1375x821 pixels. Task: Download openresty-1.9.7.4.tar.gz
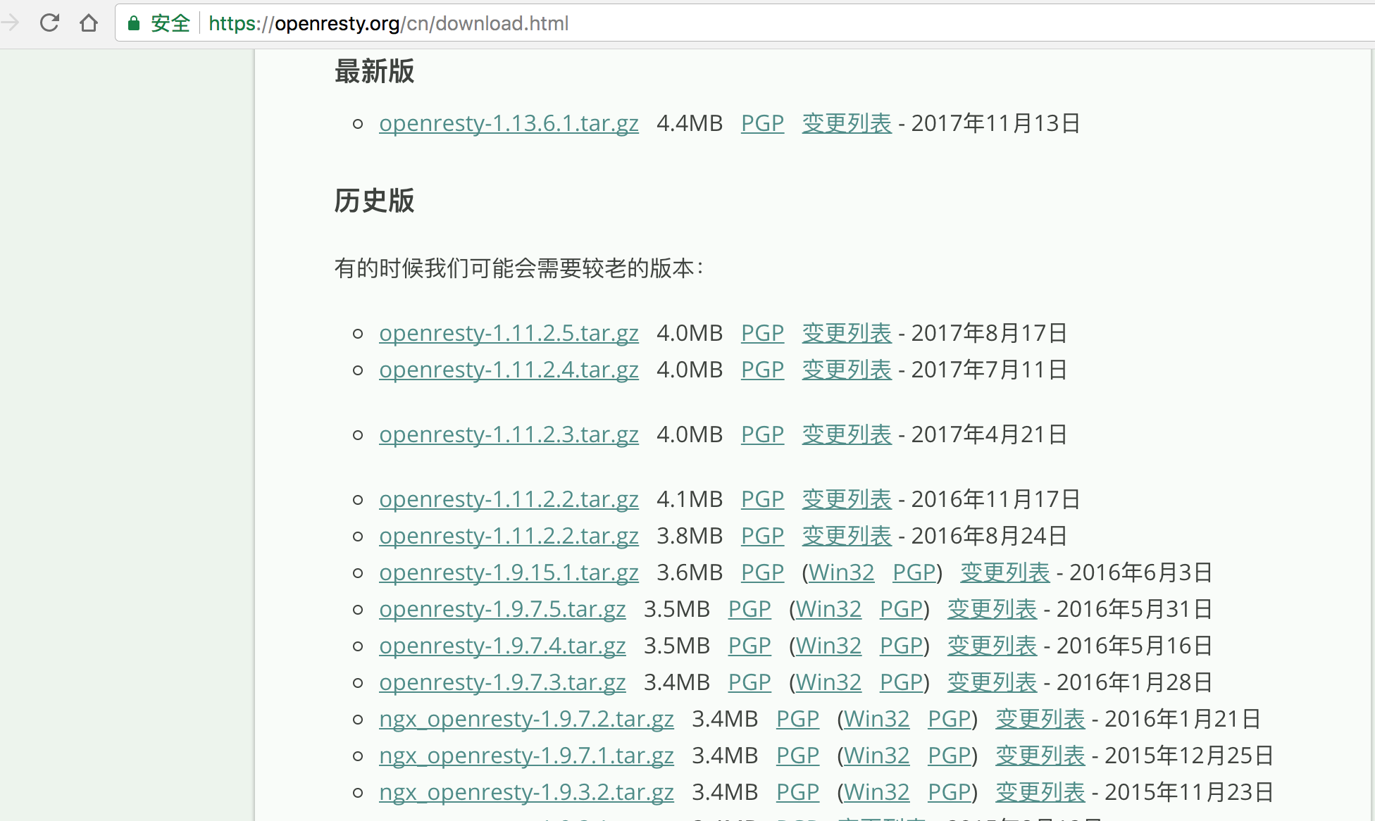click(x=502, y=646)
